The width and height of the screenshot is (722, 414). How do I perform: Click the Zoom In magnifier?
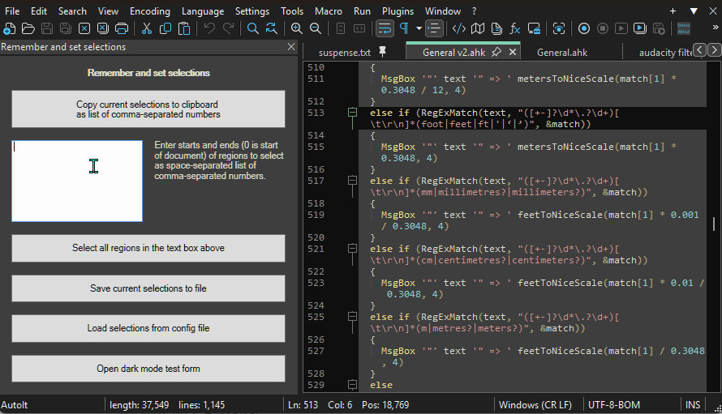[297, 28]
